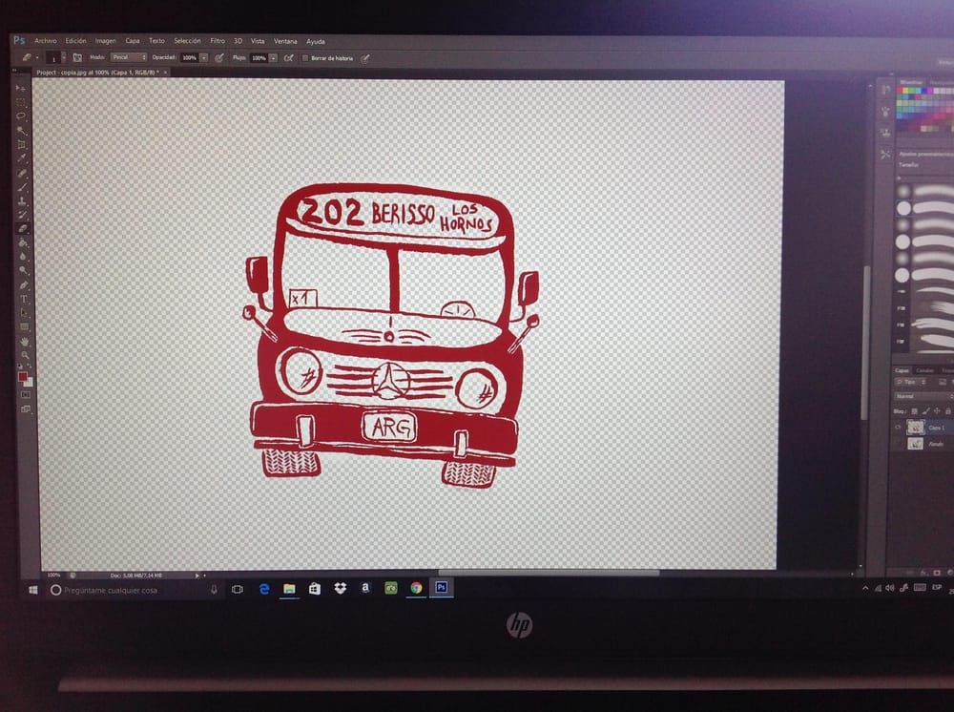Select the Rectangular Marquee tool

[21, 102]
